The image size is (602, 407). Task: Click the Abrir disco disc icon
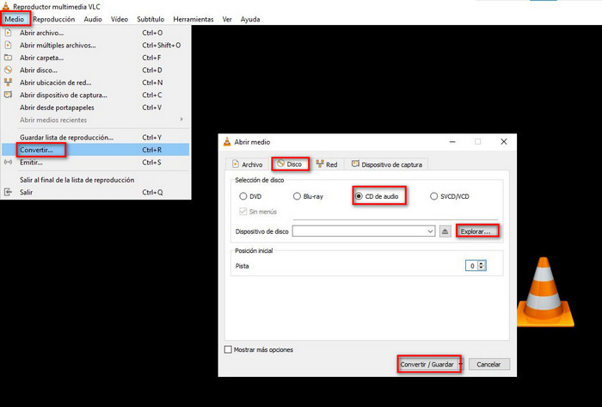pyautogui.click(x=8, y=70)
